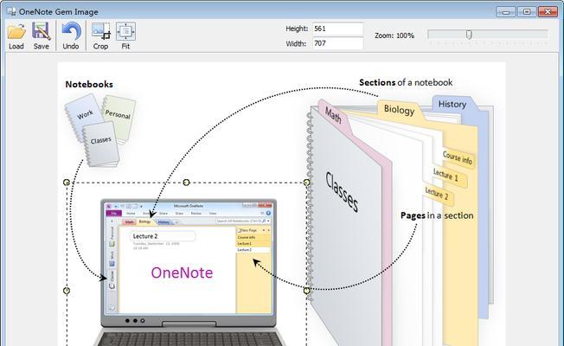
Task: Click the "Lecture 2" page tab drawing
Action: (437, 193)
